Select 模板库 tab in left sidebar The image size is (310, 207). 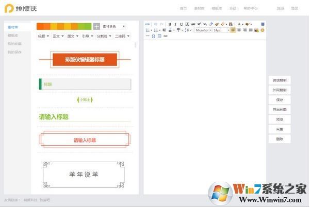[x=13, y=36]
